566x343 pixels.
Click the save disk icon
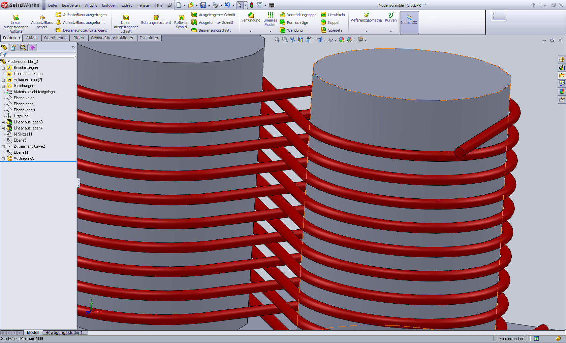[x=203, y=5]
